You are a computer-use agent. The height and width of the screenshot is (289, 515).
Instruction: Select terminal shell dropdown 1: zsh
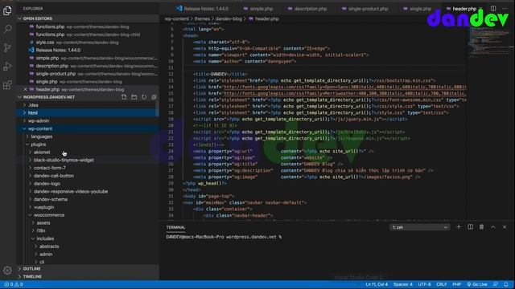tap(419, 227)
